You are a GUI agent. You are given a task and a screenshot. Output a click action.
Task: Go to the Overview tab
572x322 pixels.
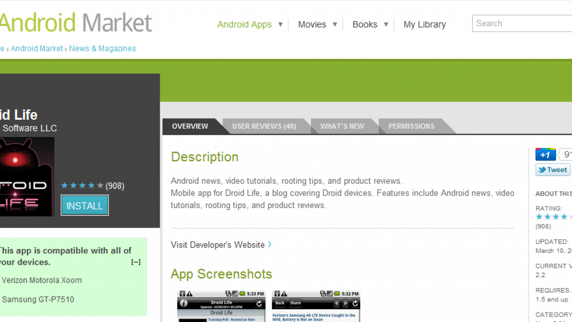190,126
